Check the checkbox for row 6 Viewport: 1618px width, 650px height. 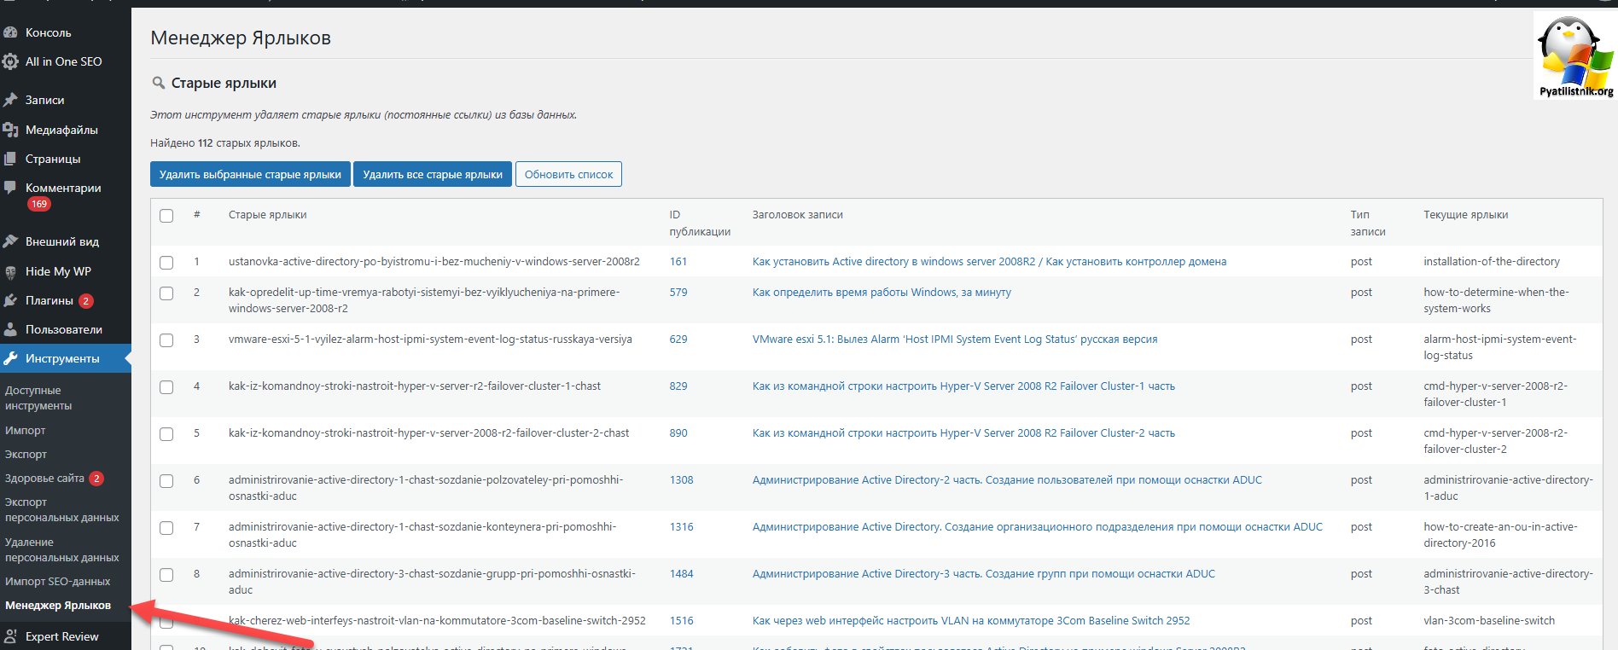[x=166, y=481]
